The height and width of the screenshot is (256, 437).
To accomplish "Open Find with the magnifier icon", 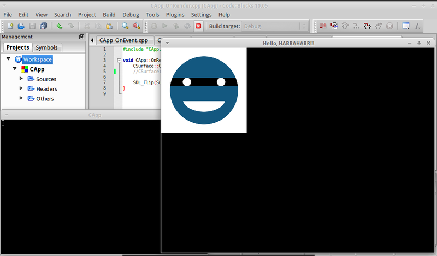I will (125, 26).
